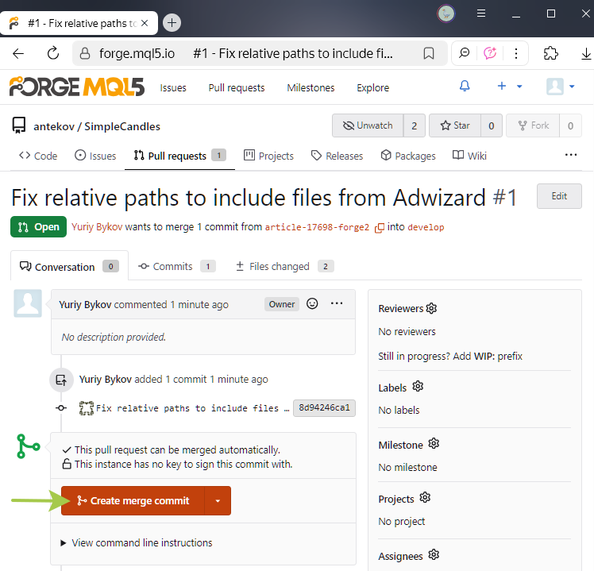The image size is (594, 571).
Task: Click the article-17698-forge2 branch link
Action: [317, 227]
